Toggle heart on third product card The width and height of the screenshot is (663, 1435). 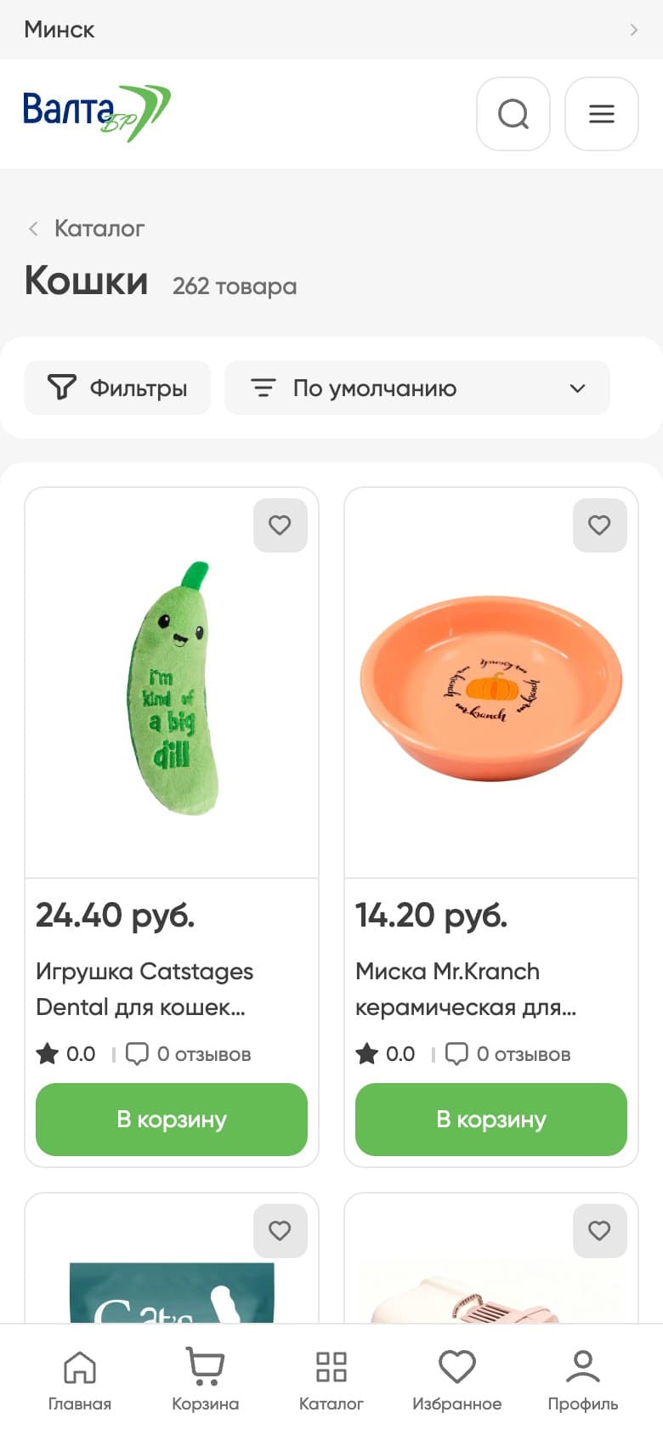pyautogui.click(x=280, y=1230)
